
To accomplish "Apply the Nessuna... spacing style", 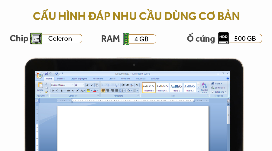I will pyautogui.click(x=162, y=88).
